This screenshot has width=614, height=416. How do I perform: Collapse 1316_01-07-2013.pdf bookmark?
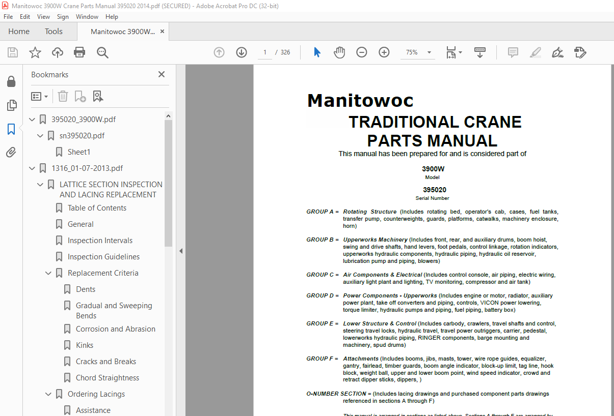(x=33, y=168)
